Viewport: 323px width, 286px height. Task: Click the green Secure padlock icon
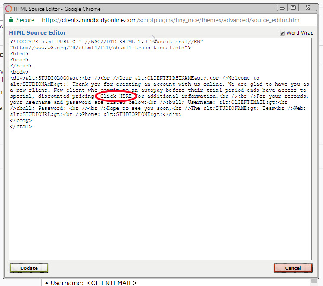coord(11,20)
